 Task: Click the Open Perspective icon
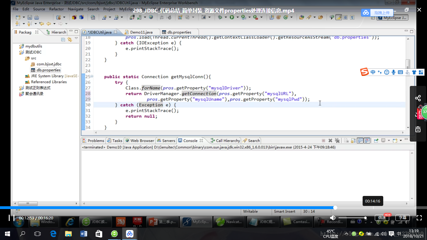pos(373,18)
